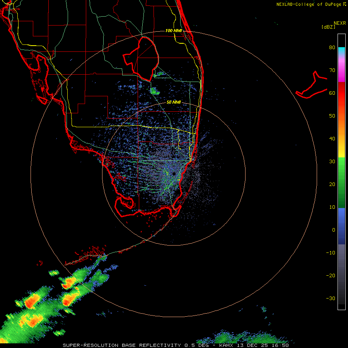Click the 20 value on the dBZ scale
Screen dimensions: 348x348
(332, 184)
